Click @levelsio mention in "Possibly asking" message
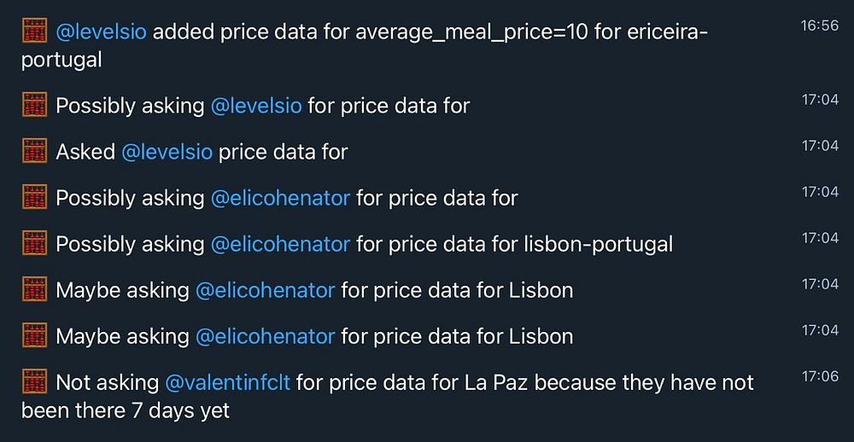854x442 pixels. pyautogui.click(x=255, y=106)
